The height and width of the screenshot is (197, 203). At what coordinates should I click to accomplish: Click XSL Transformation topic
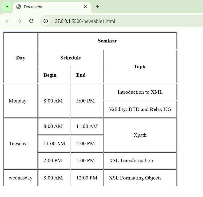click(x=140, y=161)
